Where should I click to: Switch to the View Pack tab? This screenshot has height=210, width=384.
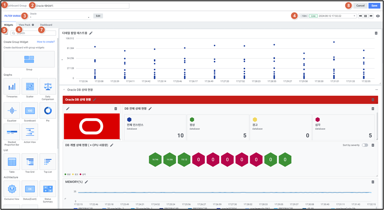(26, 25)
